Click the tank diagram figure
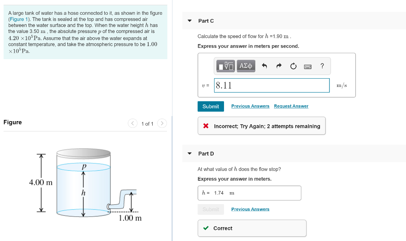The width and height of the screenshot is (406, 241). [86, 185]
